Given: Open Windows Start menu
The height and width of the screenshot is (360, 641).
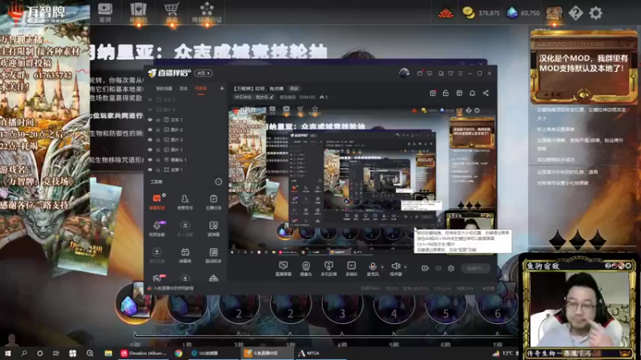Looking at the screenshot, I should (7, 353).
